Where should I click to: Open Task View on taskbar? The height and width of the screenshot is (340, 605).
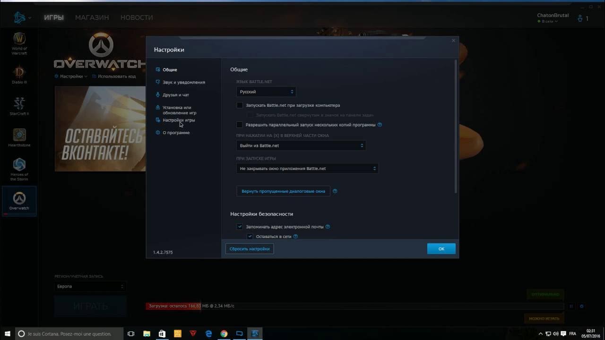pos(131,333)
